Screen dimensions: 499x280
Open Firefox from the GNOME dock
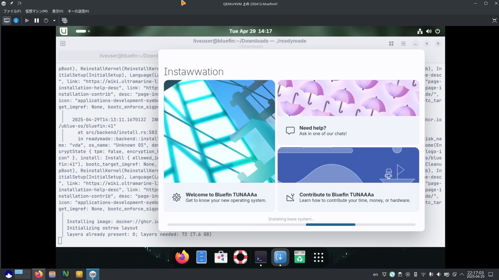pos(182,257)
